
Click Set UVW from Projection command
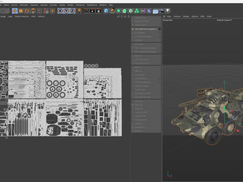coord(146,29)
